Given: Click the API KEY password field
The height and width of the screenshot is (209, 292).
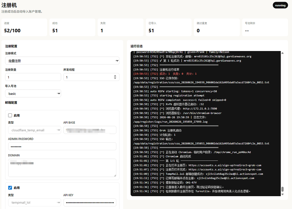Looking at the screenshot, I should click(90, 202).
